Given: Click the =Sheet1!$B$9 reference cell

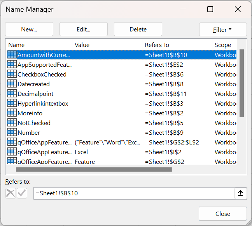Looking at the screenshot, I should [164, 132].
